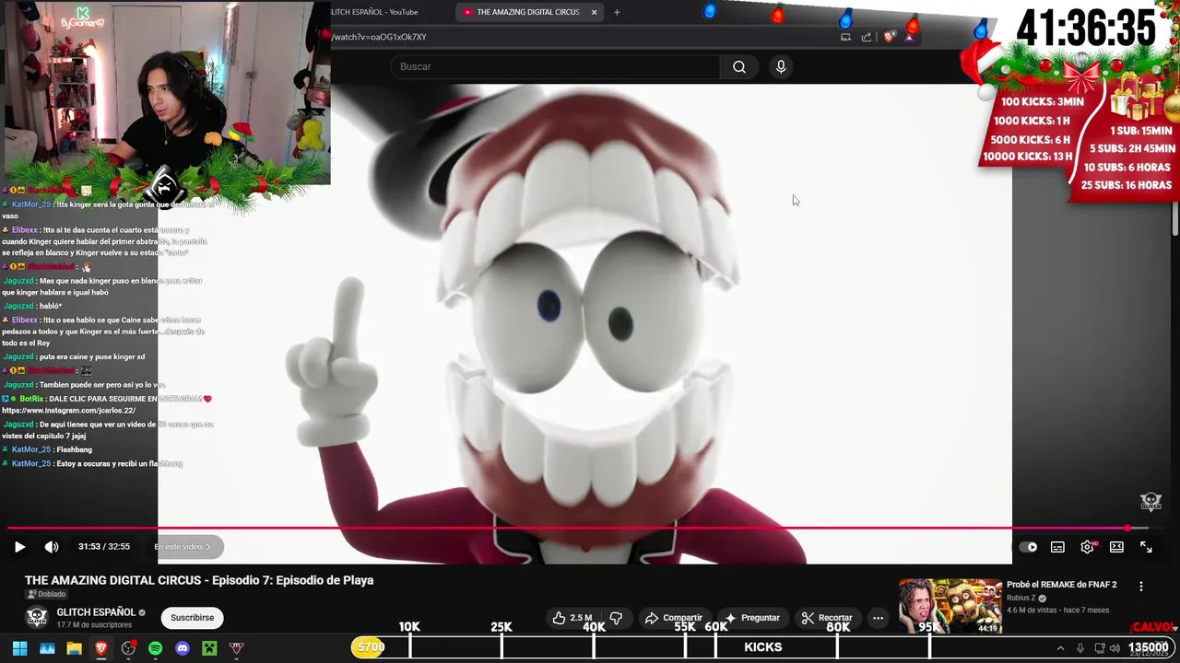1180x663 pixels.
Task: Open the Photos app taskbar icon
Action: 47,648
